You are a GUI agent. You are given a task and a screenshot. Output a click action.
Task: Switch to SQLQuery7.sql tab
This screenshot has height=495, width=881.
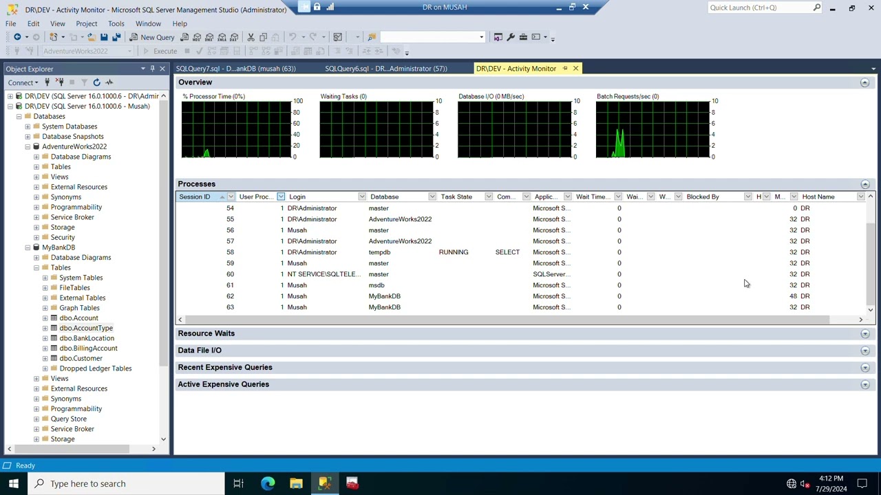point(235,69)
